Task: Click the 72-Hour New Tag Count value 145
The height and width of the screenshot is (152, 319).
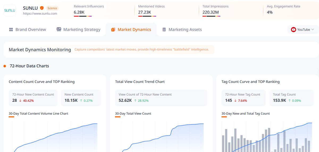Action: tap(229, 100)
